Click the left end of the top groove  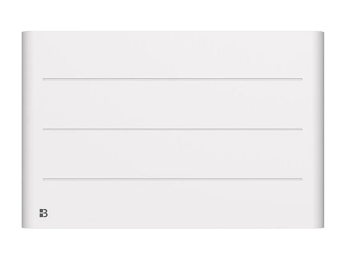[44, 79]
